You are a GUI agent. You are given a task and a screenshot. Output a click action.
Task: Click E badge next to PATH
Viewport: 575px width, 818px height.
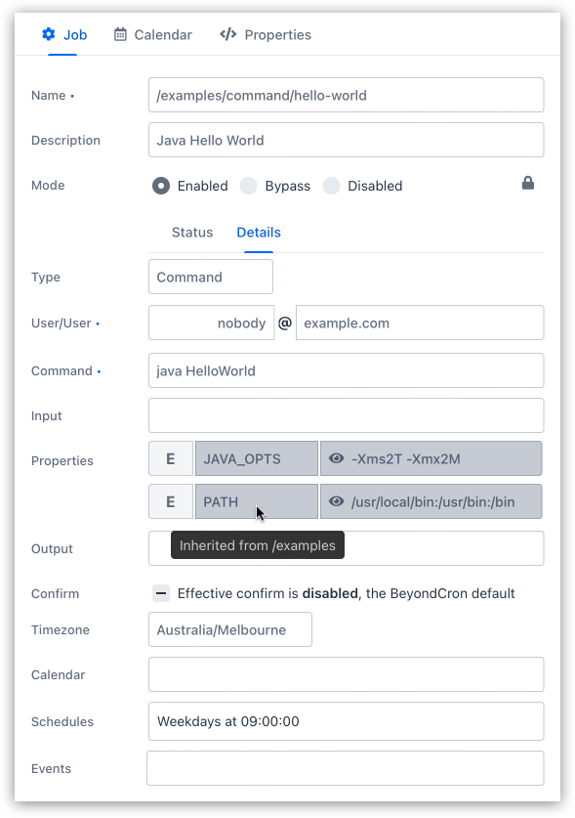[x=171, y=501]
